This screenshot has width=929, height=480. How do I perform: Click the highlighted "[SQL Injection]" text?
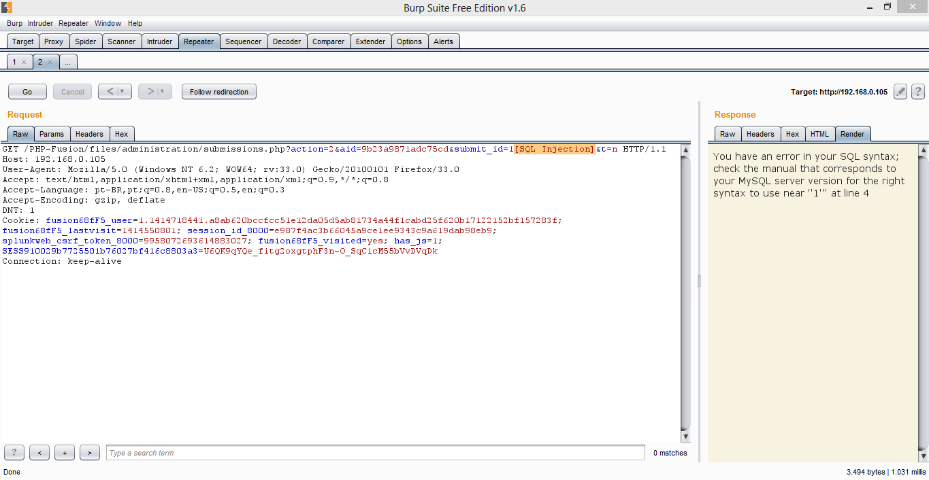(x=555, y=149)
